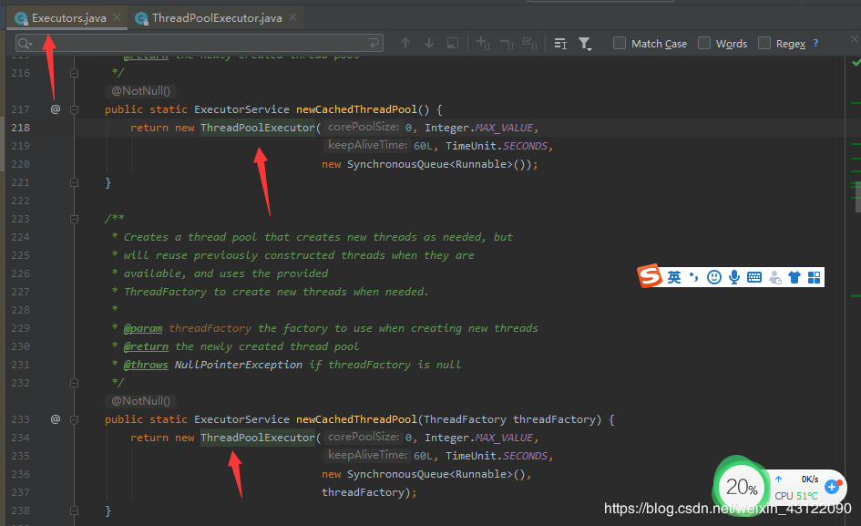Go to previous occurrence with the up arrow
This screenshot has height=526, width=861.
coord(405,43)
